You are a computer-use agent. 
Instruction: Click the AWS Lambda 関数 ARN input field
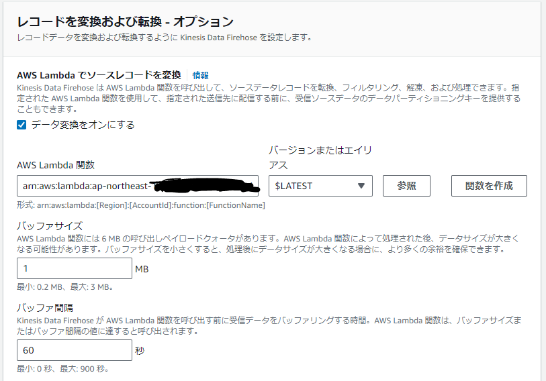[138, 186]
